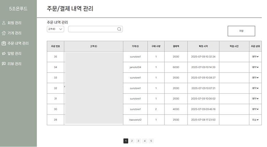Select order number 32 cell
Screen dimensions: 267x147
coord(56,88)
